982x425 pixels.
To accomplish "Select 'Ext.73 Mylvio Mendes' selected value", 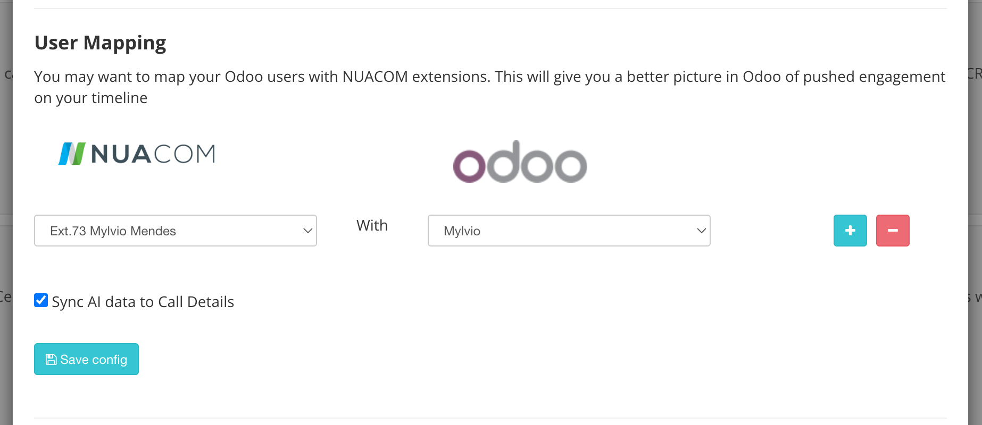I will coord(113,231).
